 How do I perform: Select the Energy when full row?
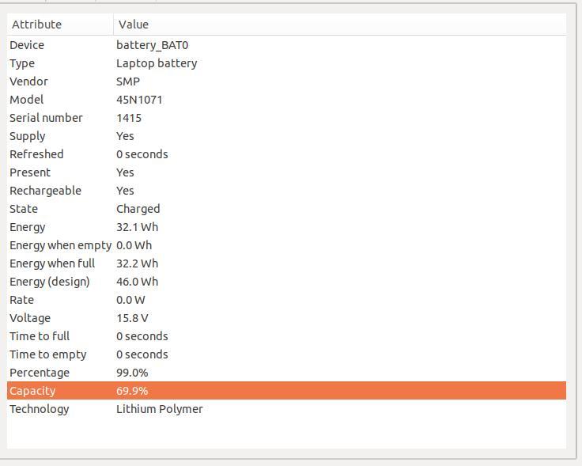286,263
